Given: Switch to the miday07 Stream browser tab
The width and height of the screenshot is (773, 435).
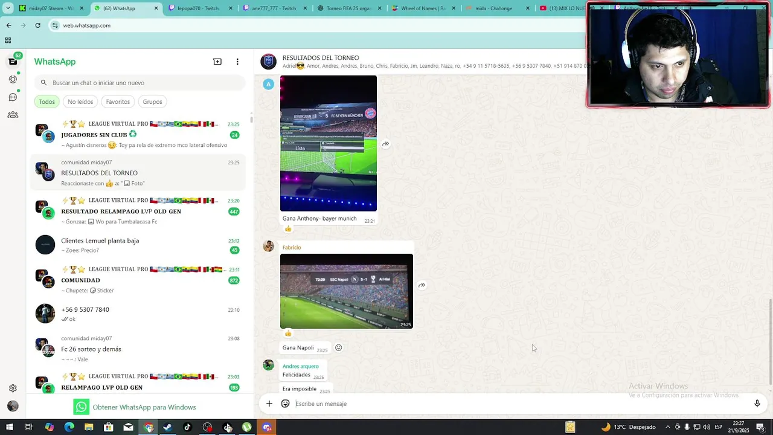Looking at the screenshot, I should click(x=51, y=8).
